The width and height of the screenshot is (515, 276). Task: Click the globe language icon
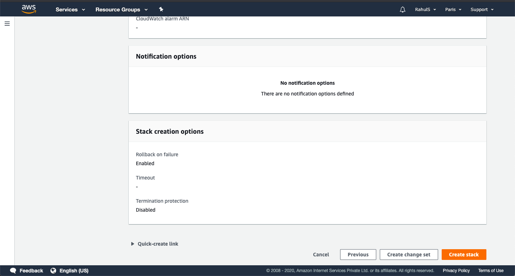53,271
